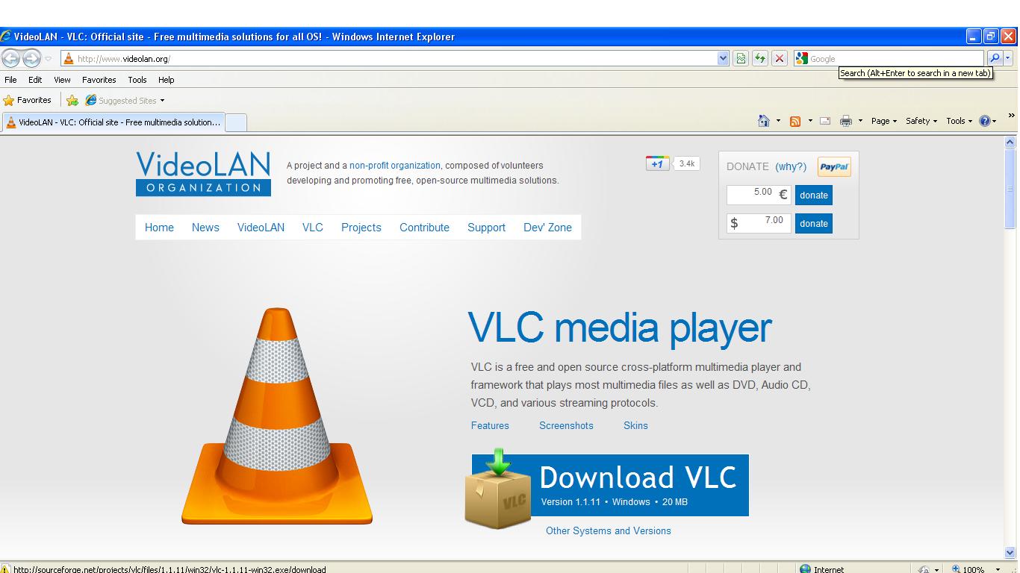The image size is (1020, 573).
Task: Open VLC in site navigation
Action: (313, 228)
